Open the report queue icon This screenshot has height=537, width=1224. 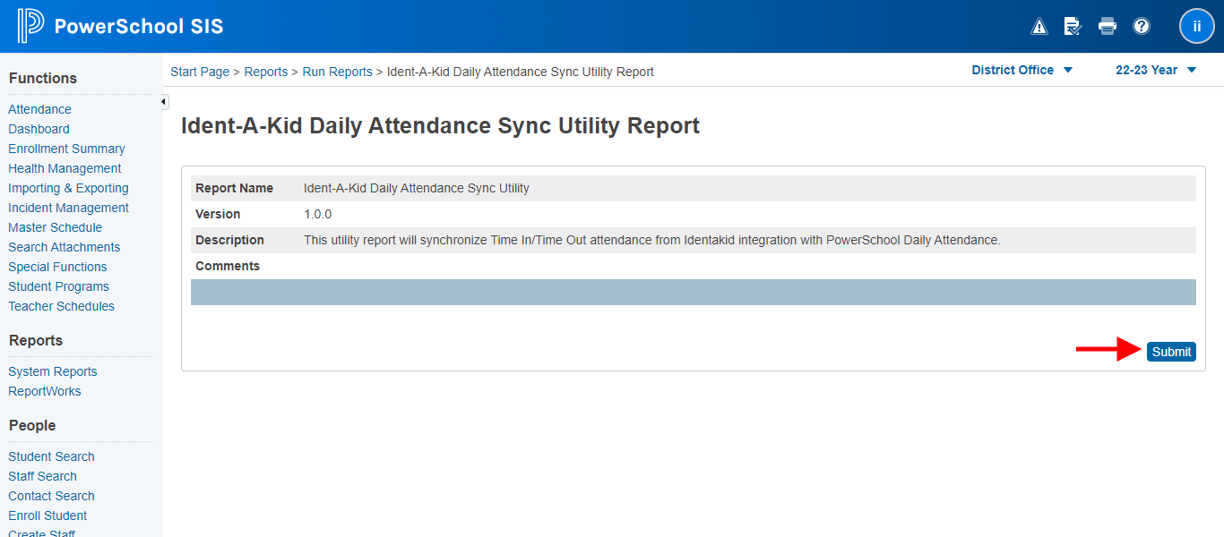[1073, 26]
